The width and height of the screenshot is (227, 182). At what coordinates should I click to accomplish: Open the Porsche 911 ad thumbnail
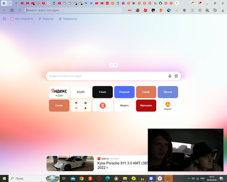70,163
